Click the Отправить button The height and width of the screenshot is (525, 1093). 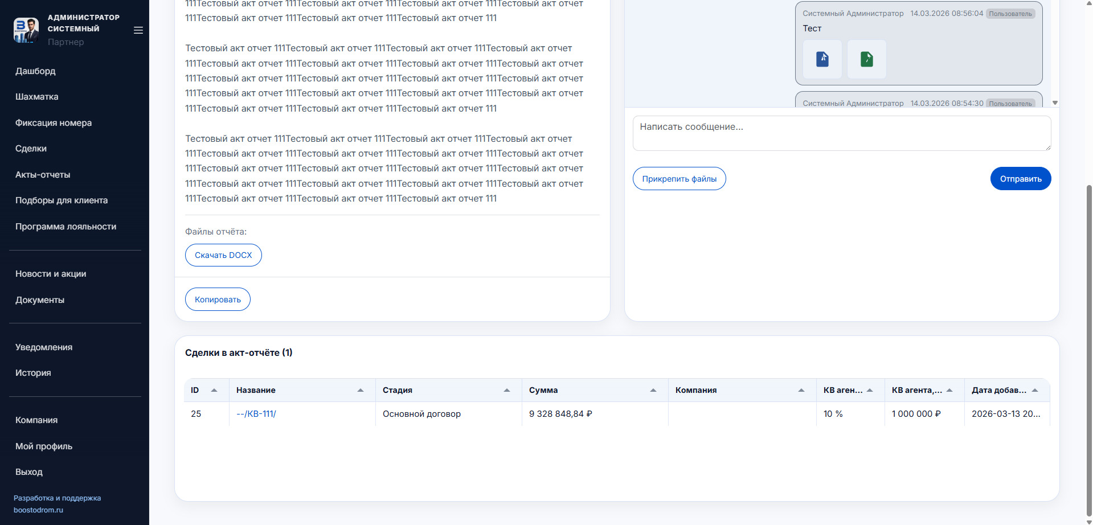click(1020, 179)
